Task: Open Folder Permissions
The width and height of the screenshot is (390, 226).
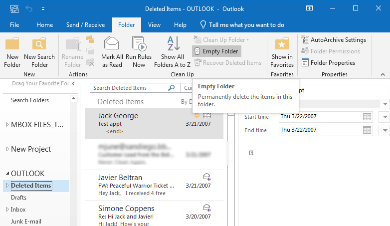Action: click(331, 51)
